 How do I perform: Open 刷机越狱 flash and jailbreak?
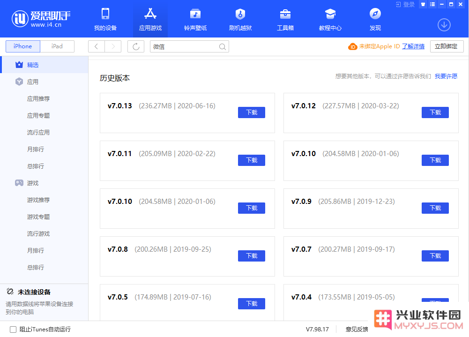(x=240, y=19)
